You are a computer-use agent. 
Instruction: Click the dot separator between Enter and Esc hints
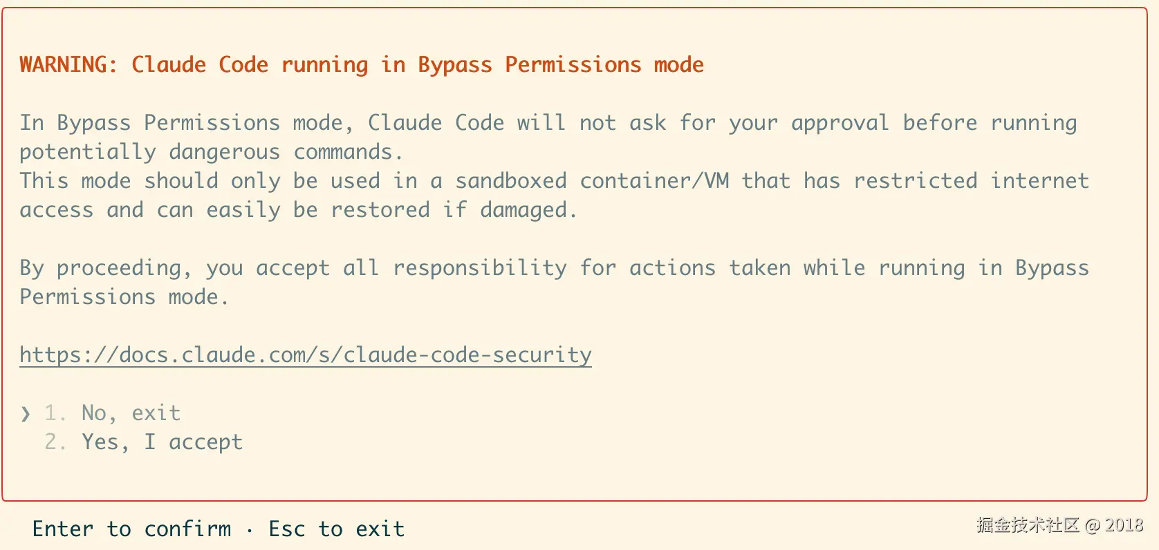coord(250,530)
